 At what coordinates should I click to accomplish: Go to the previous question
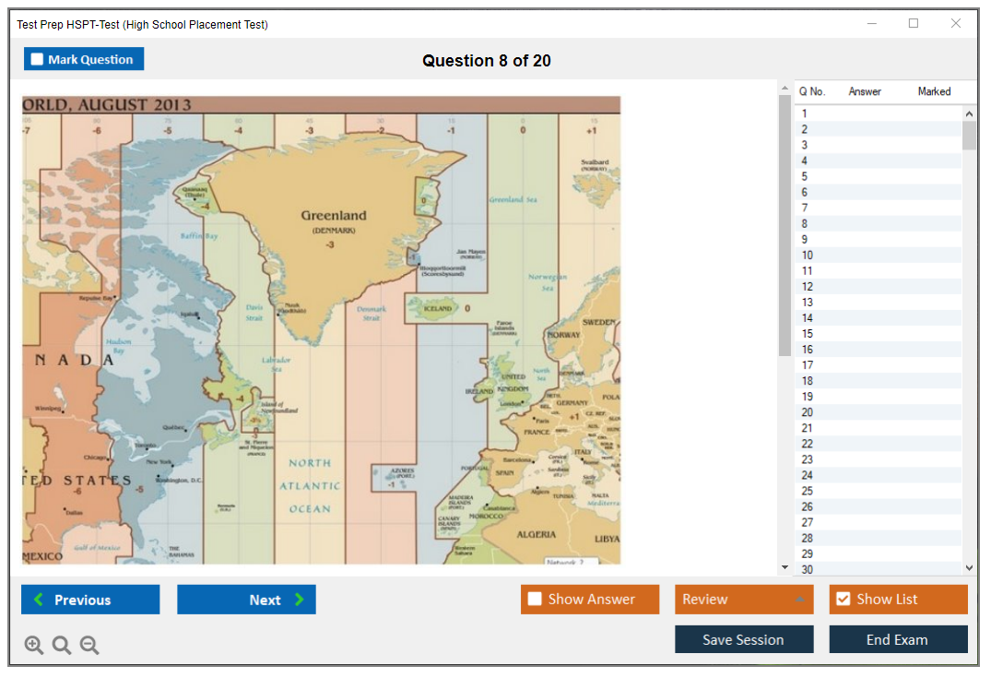coord(90,600)
